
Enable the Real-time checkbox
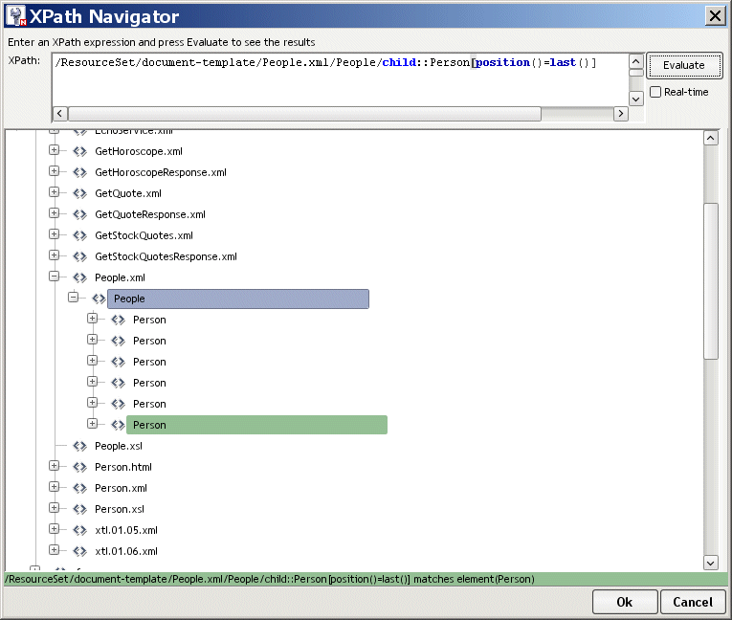pyautogui.click(x=655, y=92)
